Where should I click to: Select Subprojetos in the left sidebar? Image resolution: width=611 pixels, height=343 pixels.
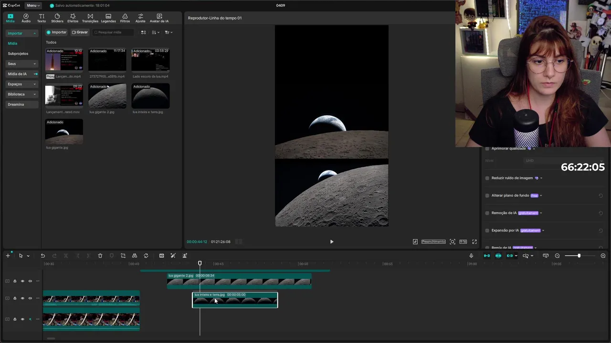click(18, 53)
